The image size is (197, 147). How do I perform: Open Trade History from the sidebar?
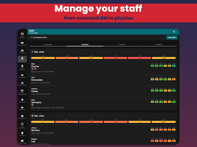(22, 35)
